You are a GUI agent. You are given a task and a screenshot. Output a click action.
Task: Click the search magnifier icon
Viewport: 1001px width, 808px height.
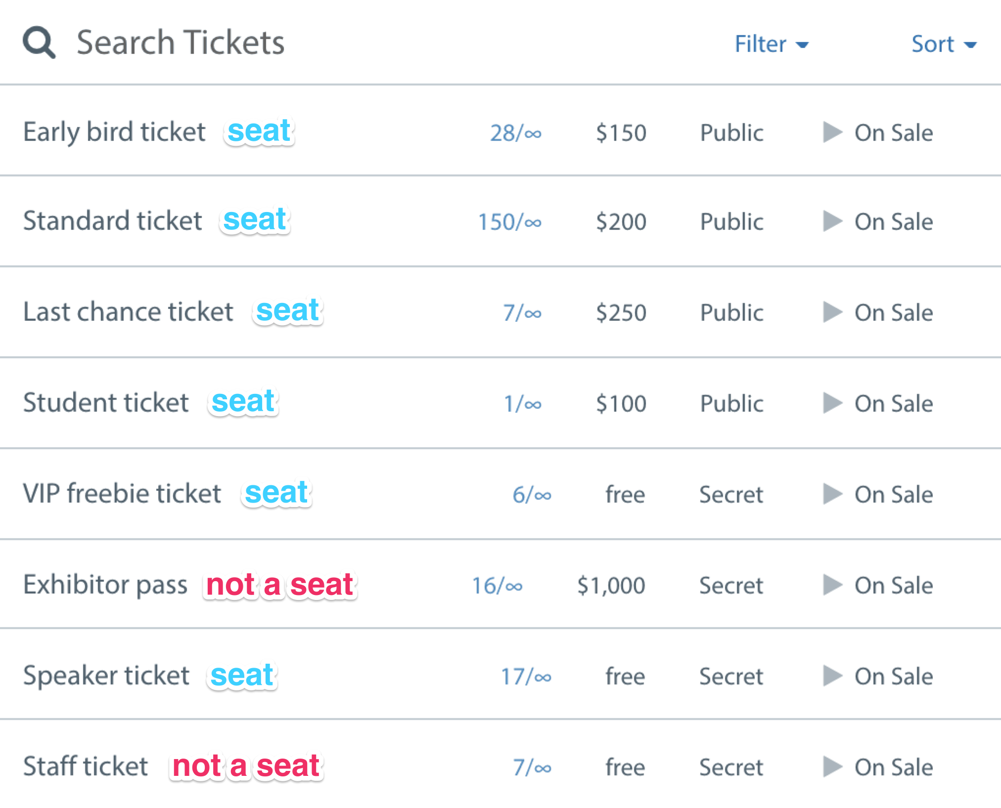[39, 43]
